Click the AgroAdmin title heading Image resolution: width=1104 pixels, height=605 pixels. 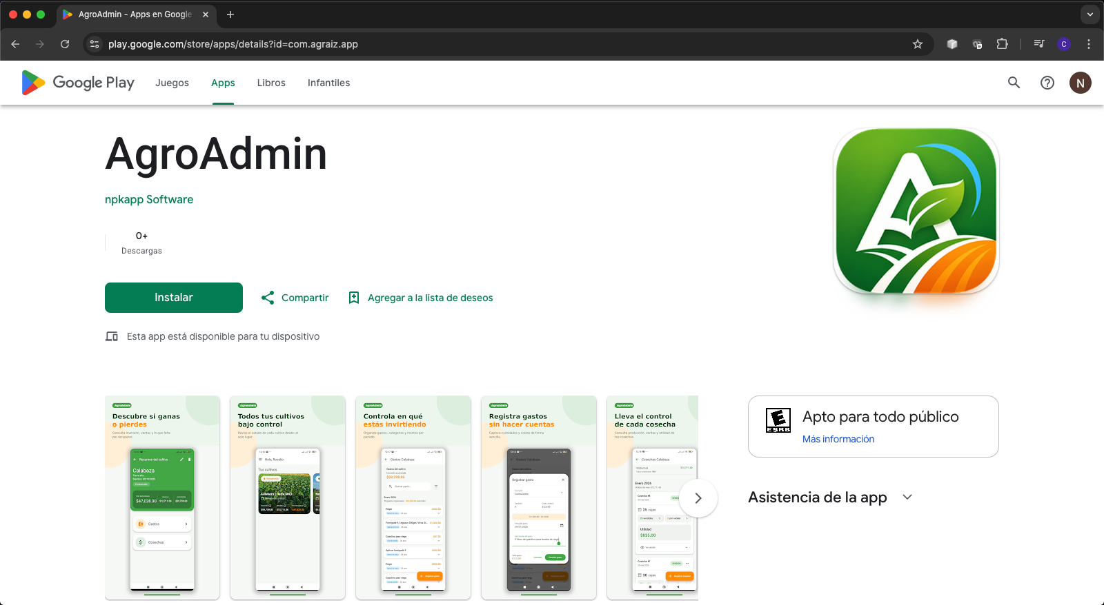coord(216,154)
